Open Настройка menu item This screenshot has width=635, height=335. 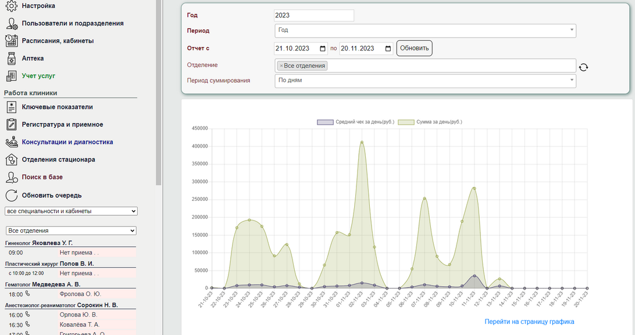tap(38, 6)
